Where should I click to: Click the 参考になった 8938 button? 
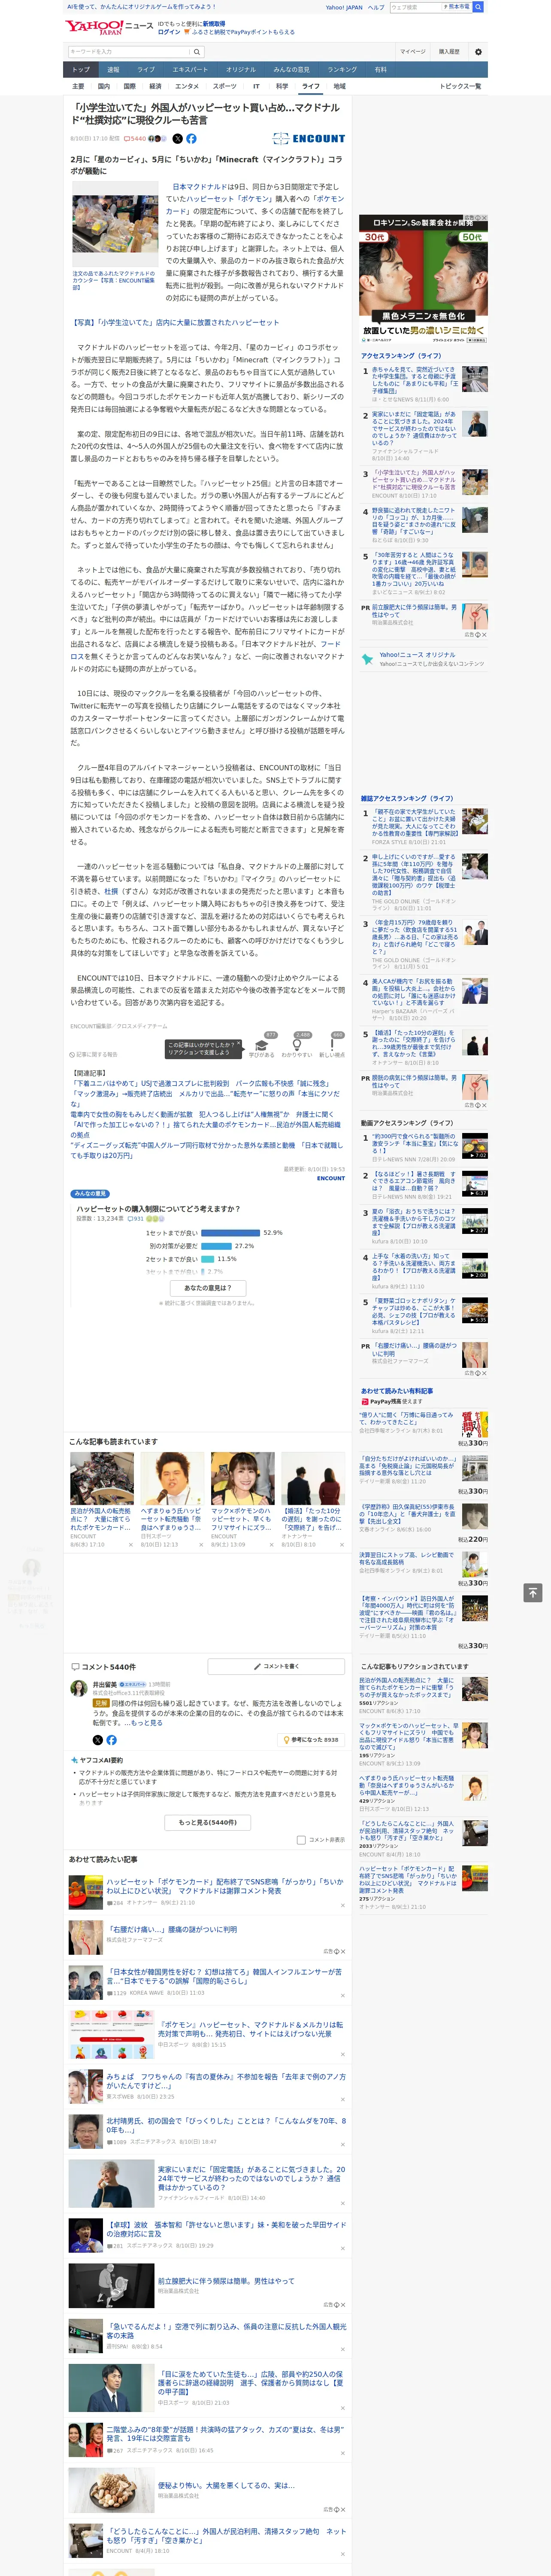pos(311,1740)
